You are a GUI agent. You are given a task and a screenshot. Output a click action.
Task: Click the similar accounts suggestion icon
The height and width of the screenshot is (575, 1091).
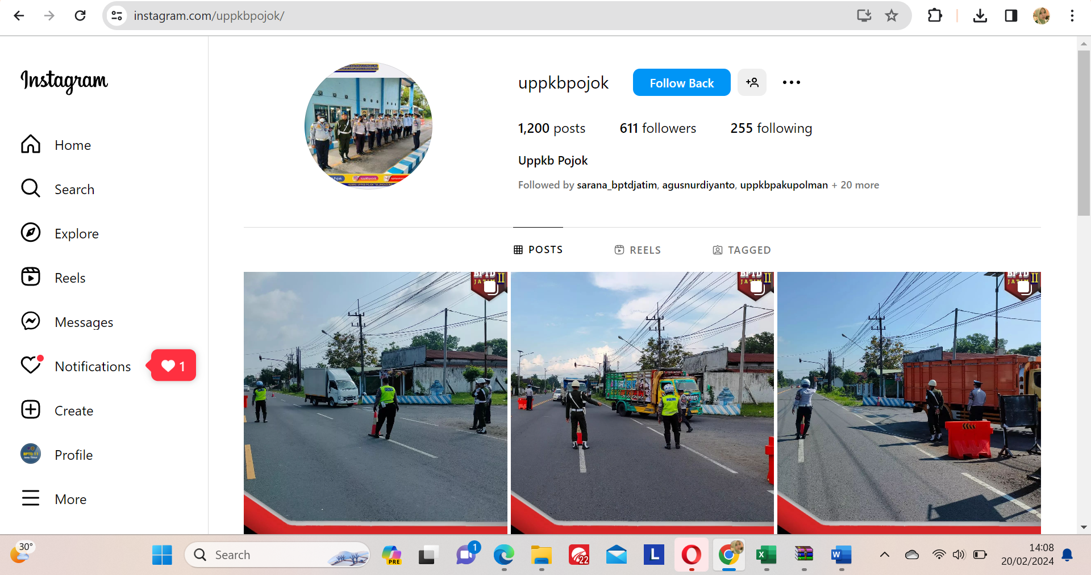click(752, 83)
